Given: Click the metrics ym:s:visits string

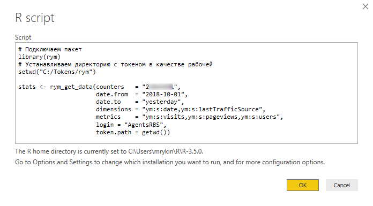Looking at the screenshot, I should [211, 117].
